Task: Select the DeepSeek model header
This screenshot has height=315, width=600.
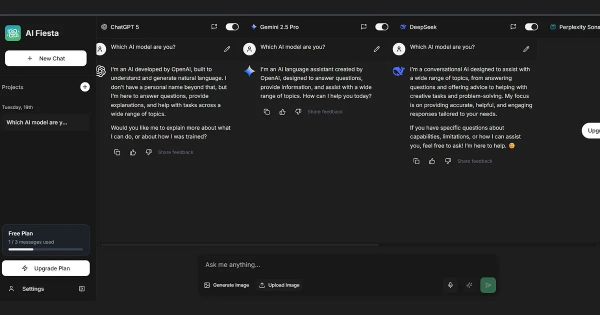Action: point(418,27)
